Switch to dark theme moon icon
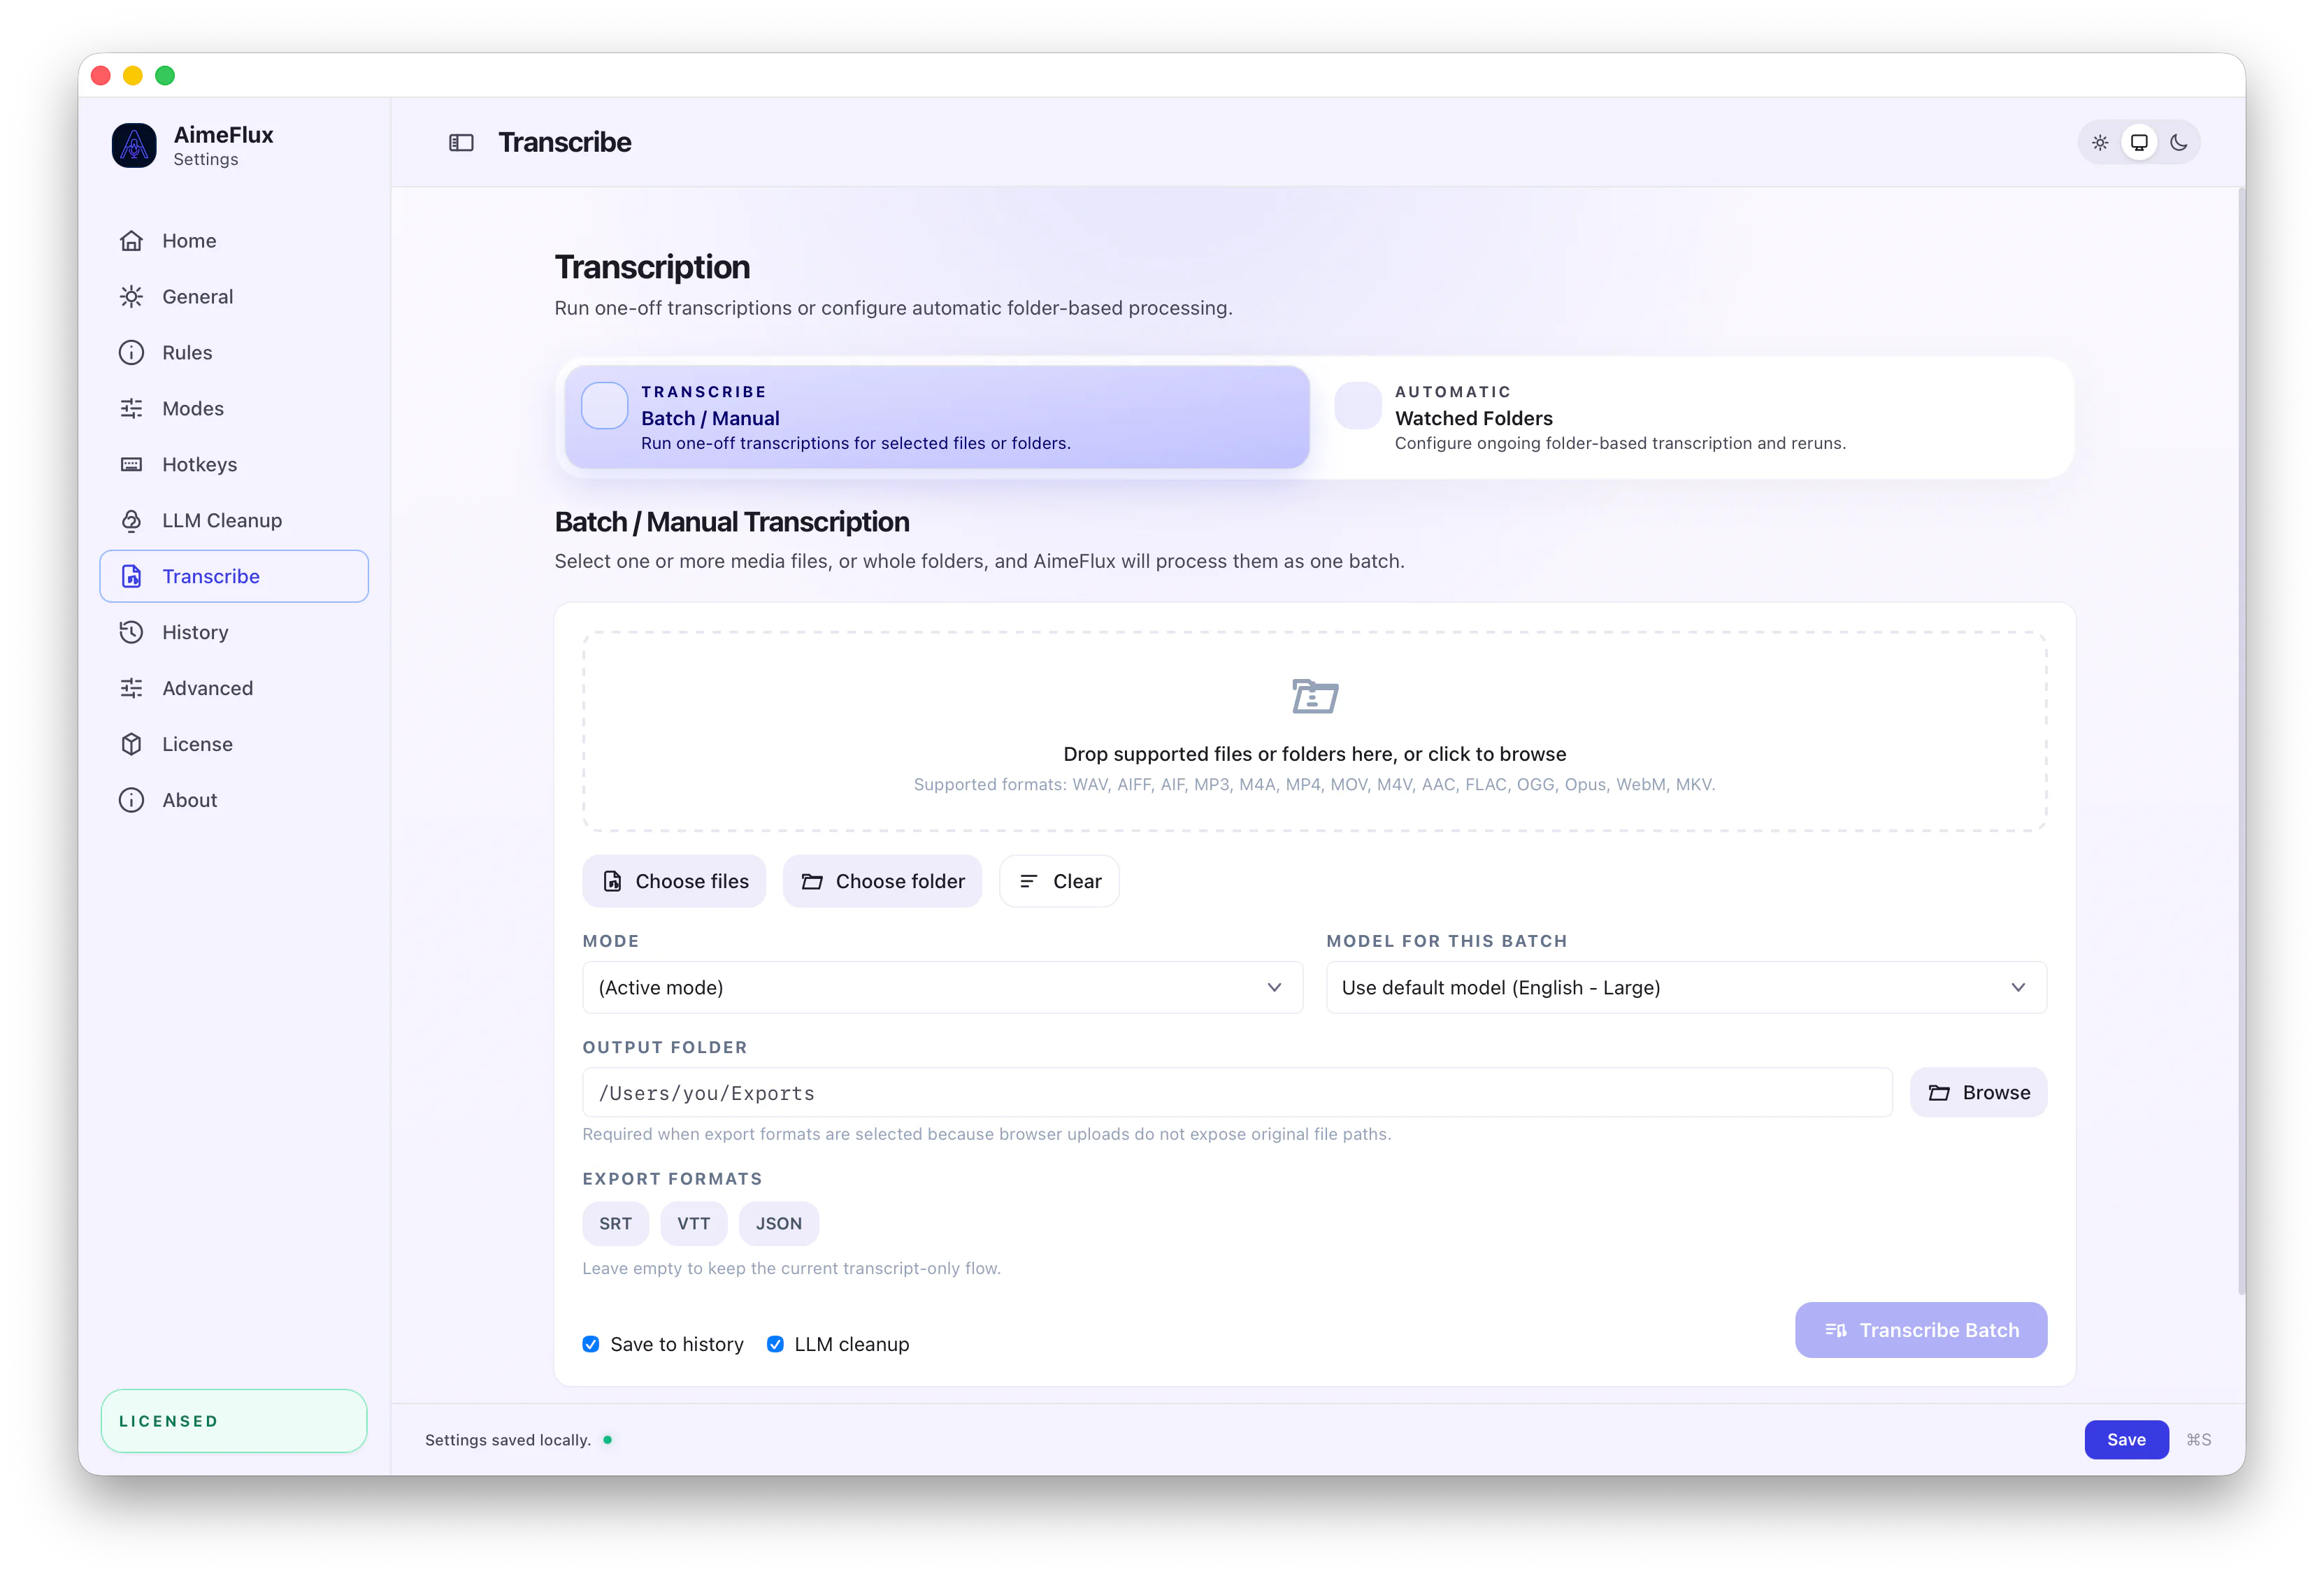Screen dimensions: 2324x1579 coord(2179,143)
